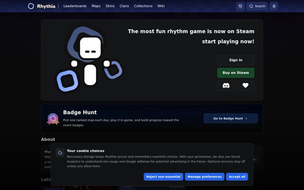Click the heart support button

[245, 85]
